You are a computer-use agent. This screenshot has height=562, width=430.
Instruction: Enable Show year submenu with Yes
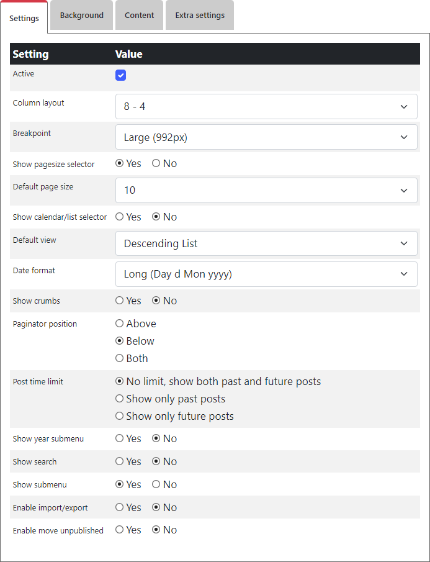[x=120, y=439]
